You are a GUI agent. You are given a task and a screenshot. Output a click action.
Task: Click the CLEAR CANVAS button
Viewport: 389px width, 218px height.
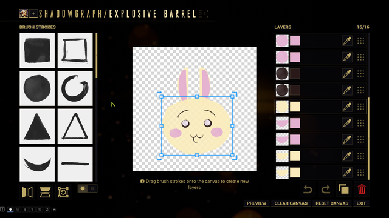coord(291,203)
